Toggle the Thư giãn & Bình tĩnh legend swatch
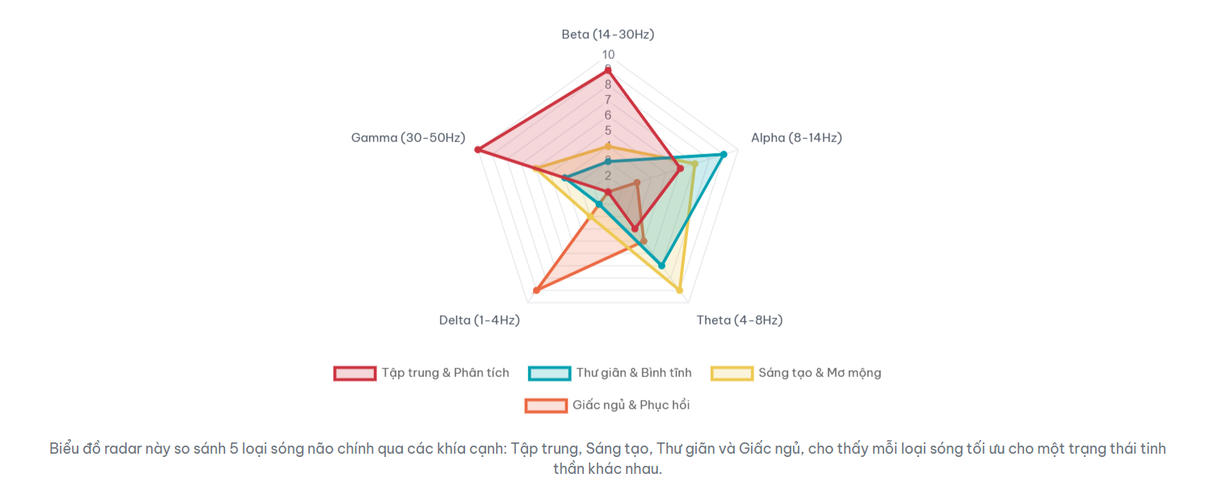The width and height of the screenshot is (1217, 486). (549, 373)
